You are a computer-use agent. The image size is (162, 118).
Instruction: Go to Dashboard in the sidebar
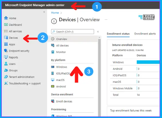coord(16,25)
